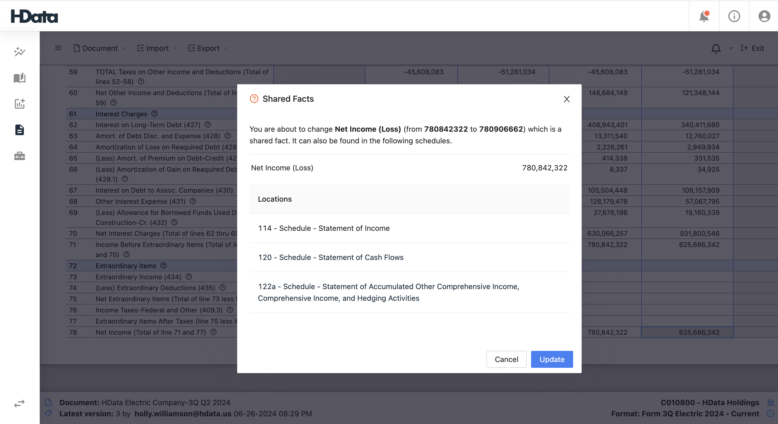The height and width of the screenshot is (424, 778).
Task: Click the swap arrows icon at bottom left
Action: click(19, 403)
